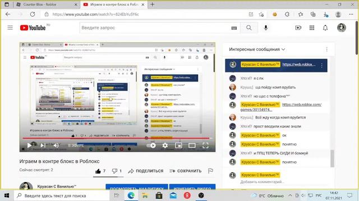Open the Круасан С Ванилью channel name
This screenshot has height=201, width=359.
(x=57, y=186)
